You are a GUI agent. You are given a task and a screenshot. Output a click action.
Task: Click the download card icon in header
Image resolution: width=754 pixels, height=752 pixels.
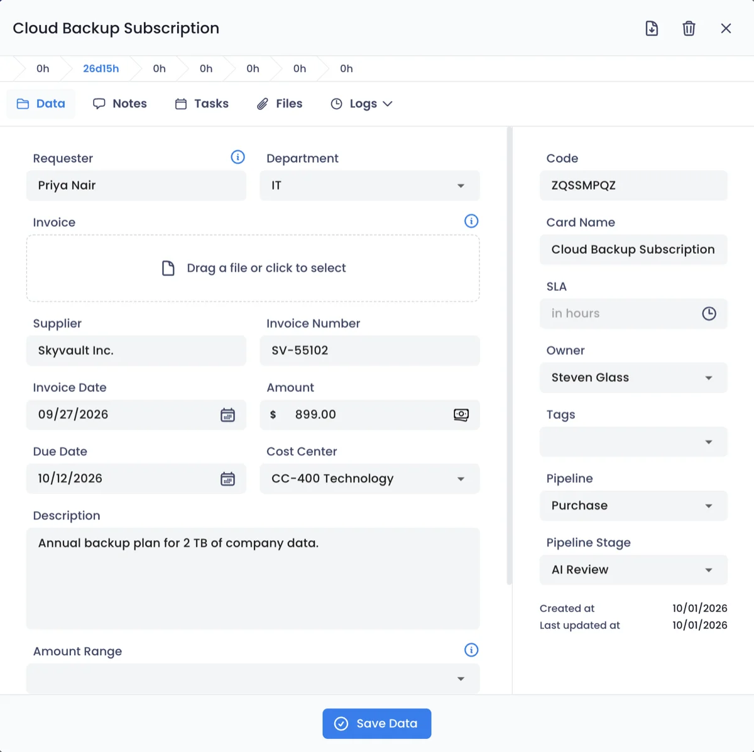click(x=652, y=28)
